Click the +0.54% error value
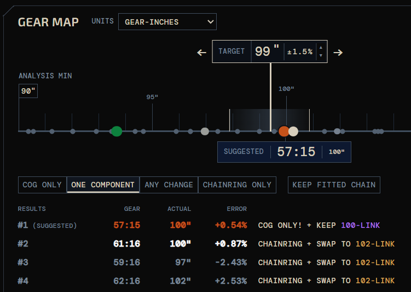The image size is (411, 292). [231, 225]
